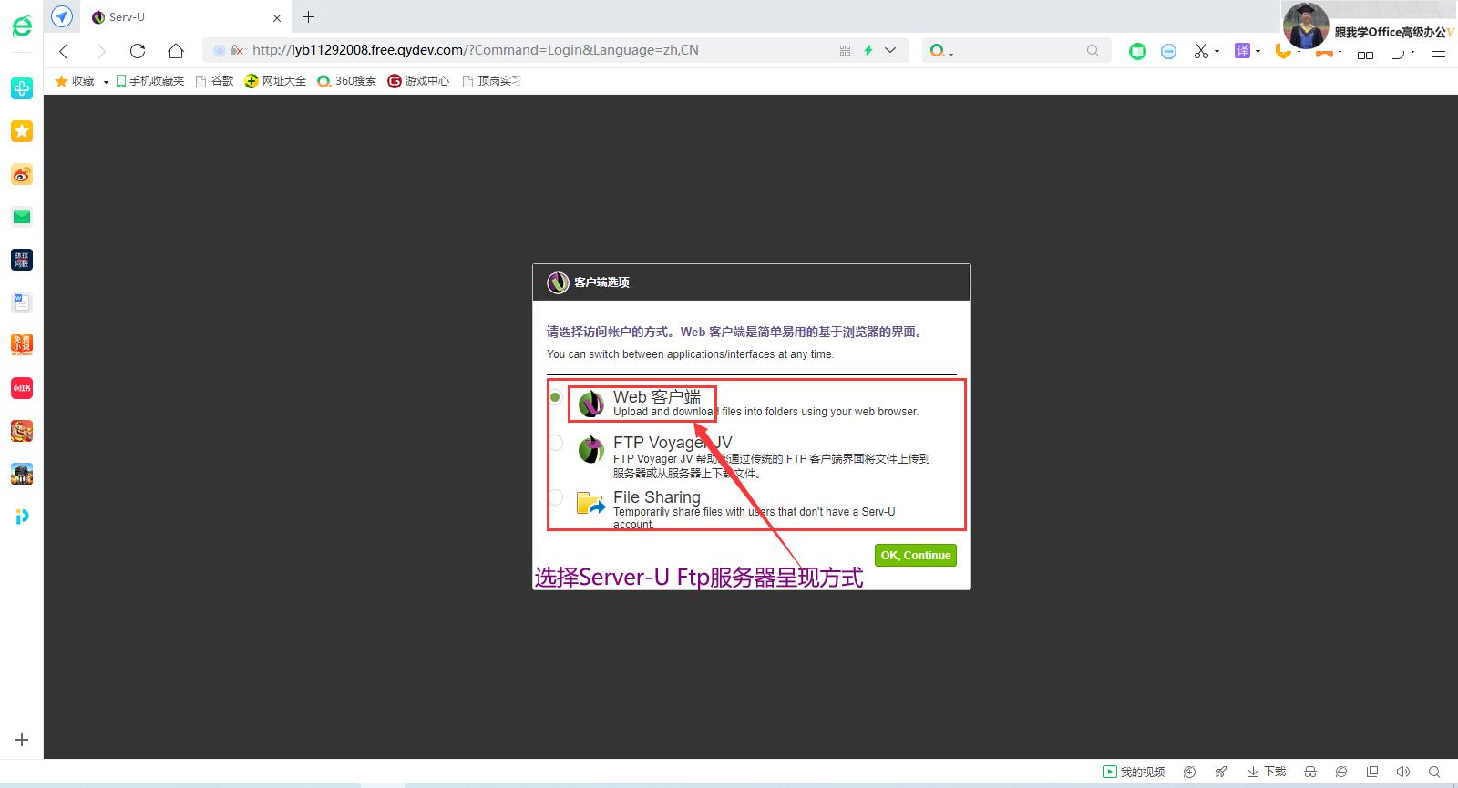The height and width of the screenshot is (788, 1458).
Task: Open the 下载 downloads button
Action: pyautogui.click(x=1267, y=772)
